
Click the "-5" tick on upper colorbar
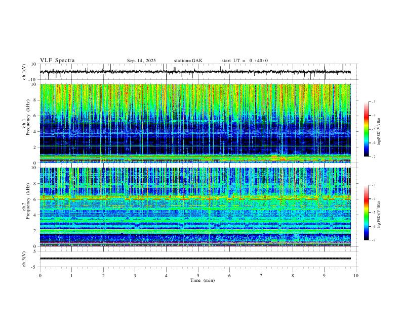coord(374,129)
